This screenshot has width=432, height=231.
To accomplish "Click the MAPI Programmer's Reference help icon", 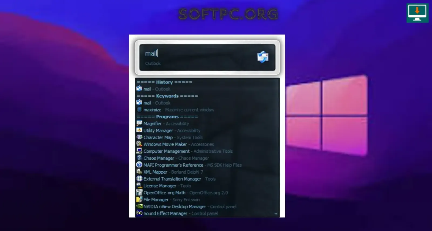I will [x=139, y=165].
